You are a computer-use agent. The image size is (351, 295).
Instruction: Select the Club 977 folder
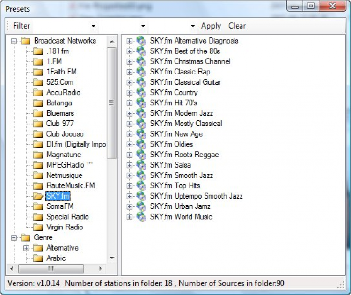pyautogui.click(x=60, y=124)
